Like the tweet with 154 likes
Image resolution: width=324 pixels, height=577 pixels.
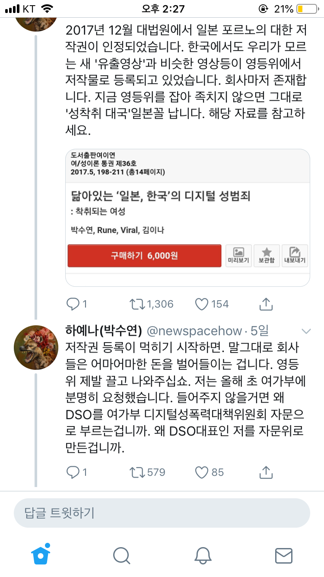point(202,304)
